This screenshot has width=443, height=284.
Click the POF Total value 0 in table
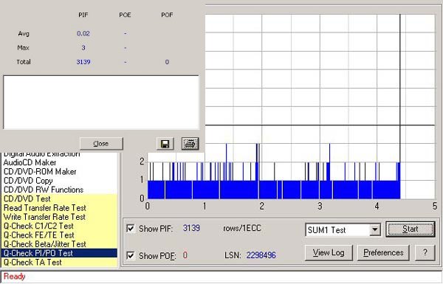pyautogui.click(x=167, y=62)
